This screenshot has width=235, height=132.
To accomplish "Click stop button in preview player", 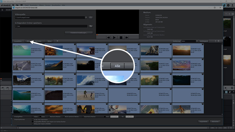I will tap(121, 37).
